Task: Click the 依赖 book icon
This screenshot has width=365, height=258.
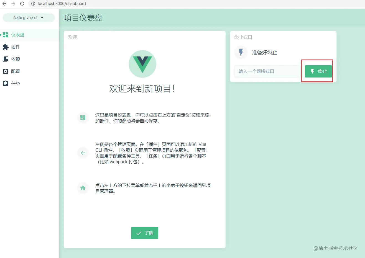Action: click(6, 59)
